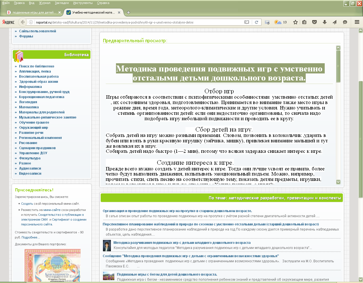The width and height of the screenshot is (363, 283).
Task: Click the Яндекс logo in toolbar
Action: click(x=9, y=22)
